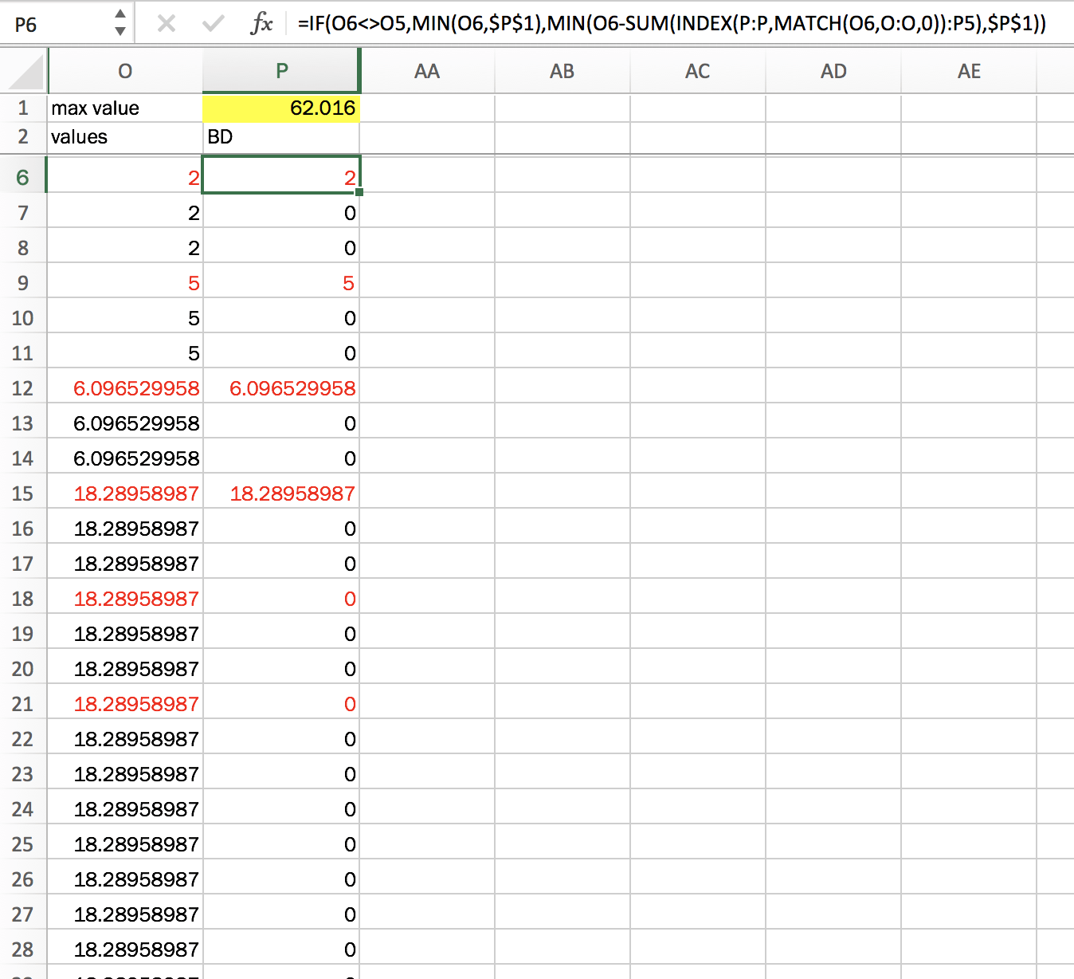1074x979 pixels.
Task: Click the yellow highlighted cell showing 62.016
Action: 280,108
